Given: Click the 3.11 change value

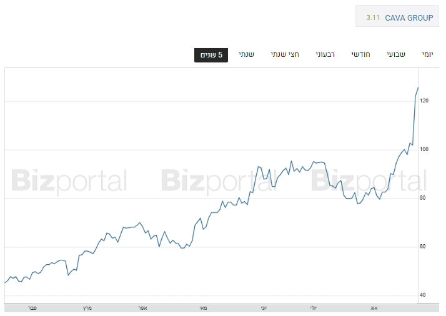Looking at the screenshot, I should point(373,17).
